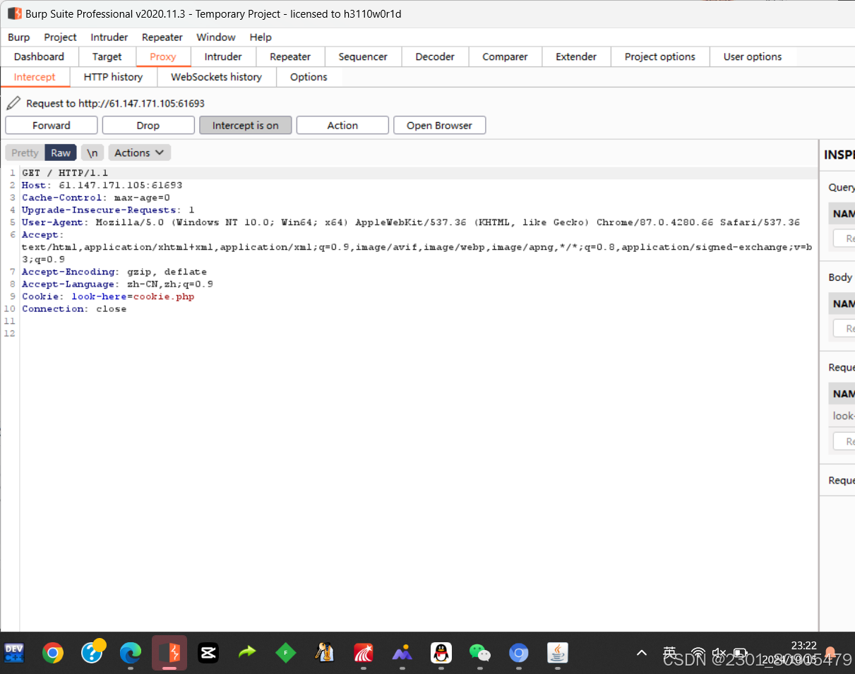Viewport: 855px width, 674px height.
Task: Open WeChat from the taskbar
Action: [x=480, y=654]
